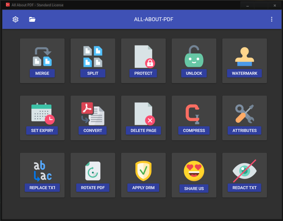The image size is (283, 221).
Task: Open settings via the gear icon
Action: click(15, 19)
